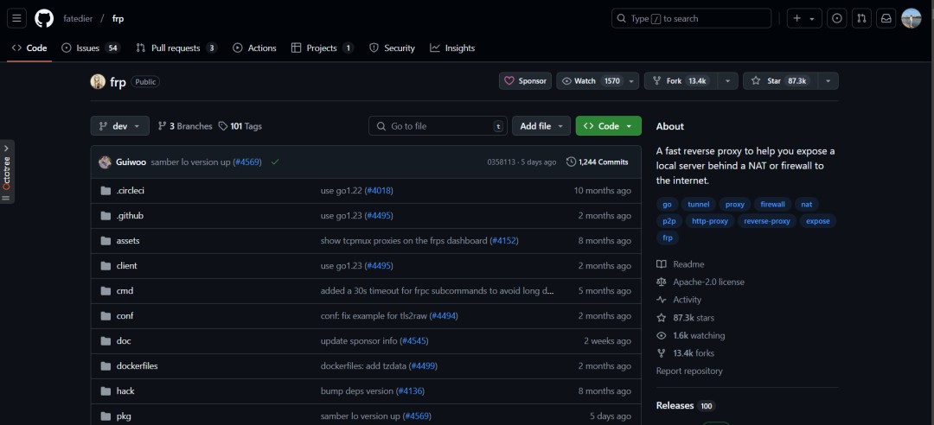Watch the frp repository
Image resolution: width=934 pixels, height=425 pixels.
(591, 81)
